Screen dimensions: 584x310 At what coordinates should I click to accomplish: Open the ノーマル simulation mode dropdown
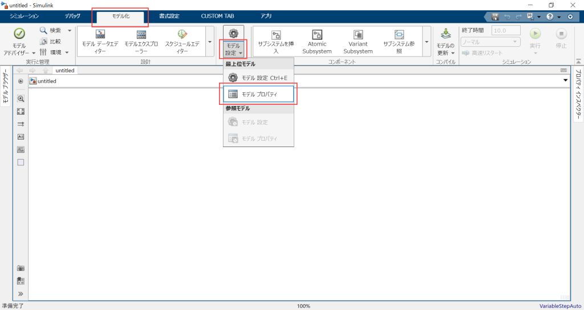[490, 42]
